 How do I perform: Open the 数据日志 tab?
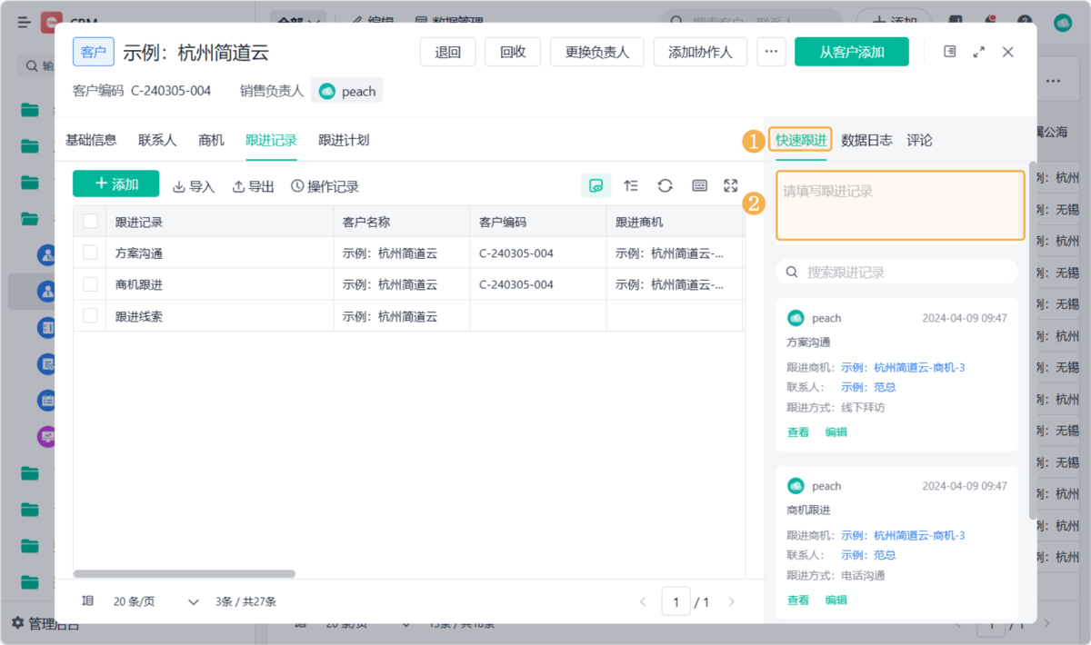(866, 140)
